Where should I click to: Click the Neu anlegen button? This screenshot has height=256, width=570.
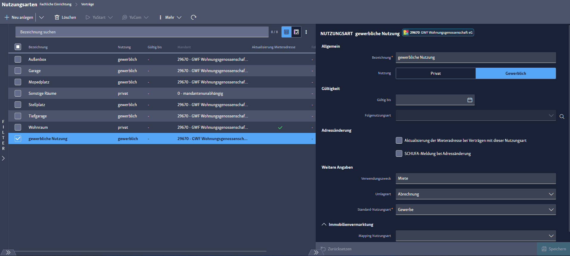click(19, 17)
